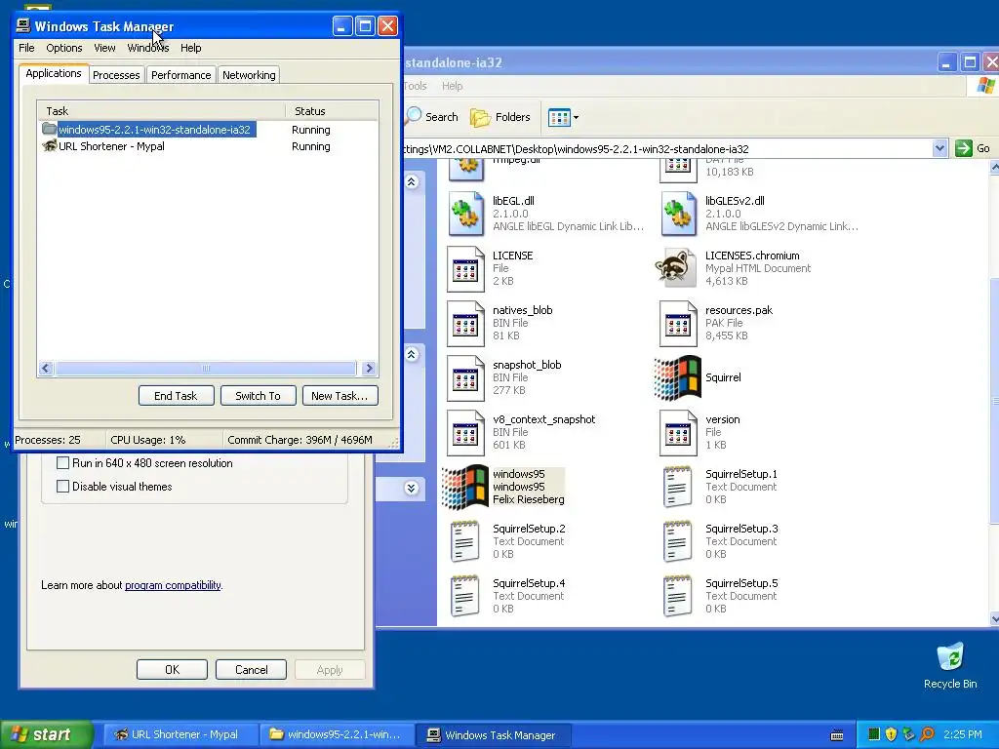Enable Run in 640 x 480 screen resolution
The width and height of the screenshot is (999, 749).
(x=63, y=463)
